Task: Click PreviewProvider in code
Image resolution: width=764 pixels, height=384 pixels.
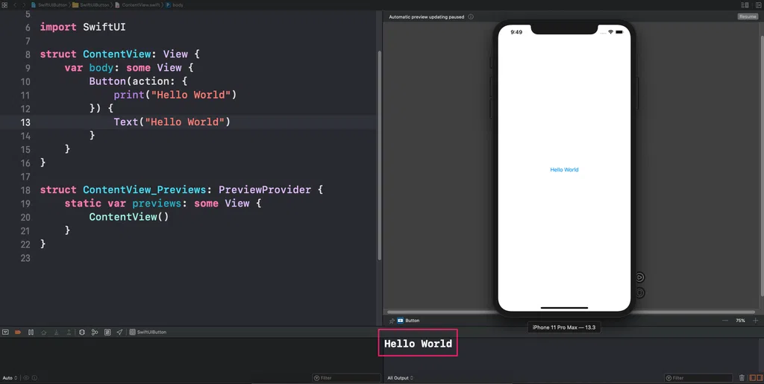Action: point(265,190)
